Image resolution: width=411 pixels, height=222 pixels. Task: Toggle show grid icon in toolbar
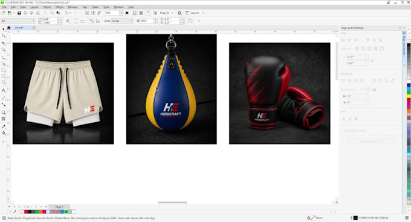[141, 13]
